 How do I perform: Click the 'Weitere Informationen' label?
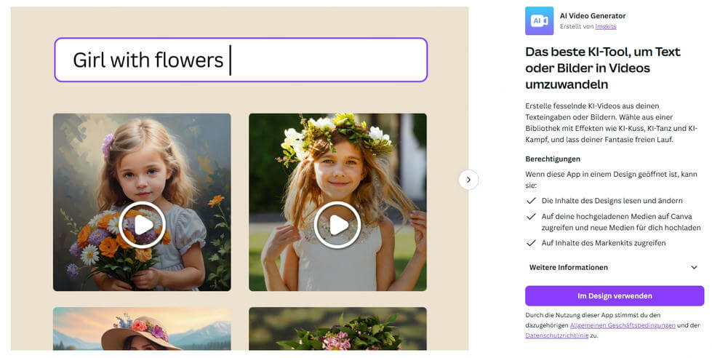click(x=568, y=268)
